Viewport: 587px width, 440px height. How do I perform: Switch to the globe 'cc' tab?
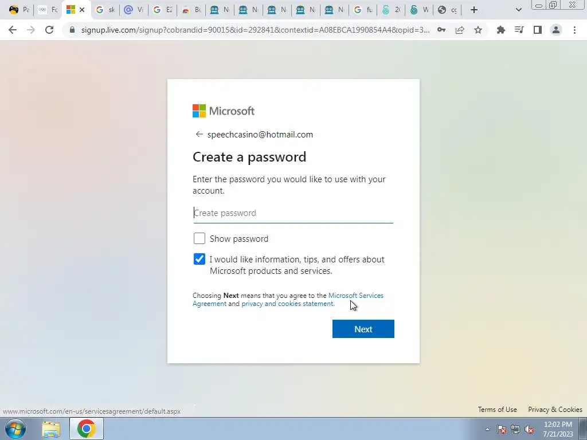tap(448, 10)
